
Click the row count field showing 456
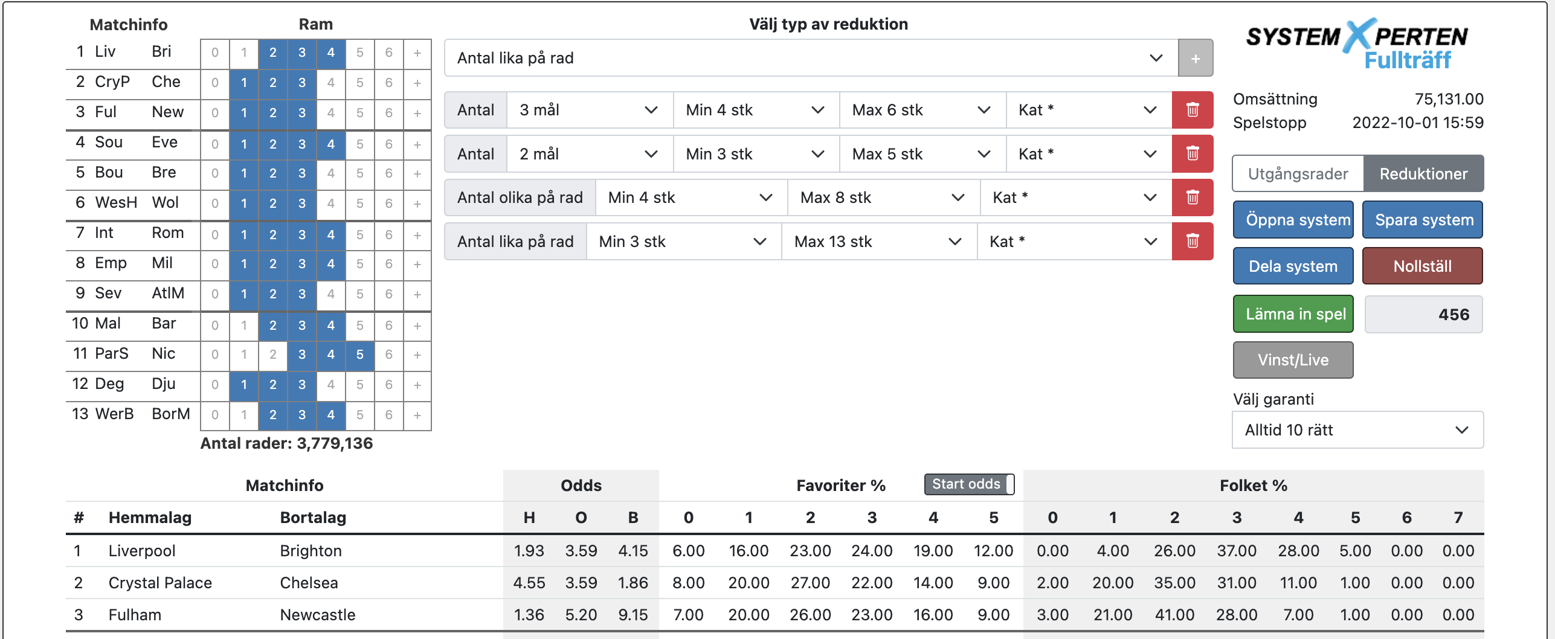tap(1423, 314)
